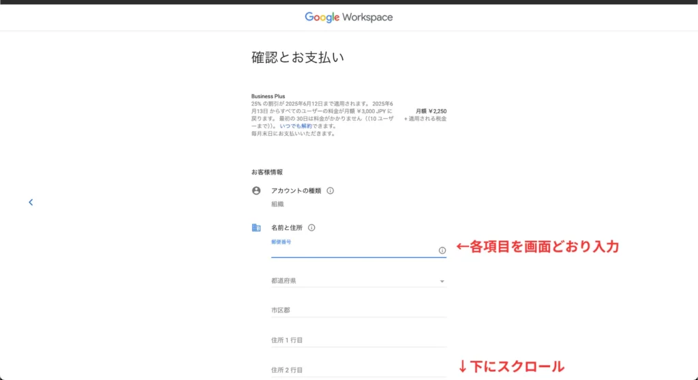Screen dimensions: 698x380
Task: Click the 月額 ¥2,250 price text
Action: click(x=431, y=111)
